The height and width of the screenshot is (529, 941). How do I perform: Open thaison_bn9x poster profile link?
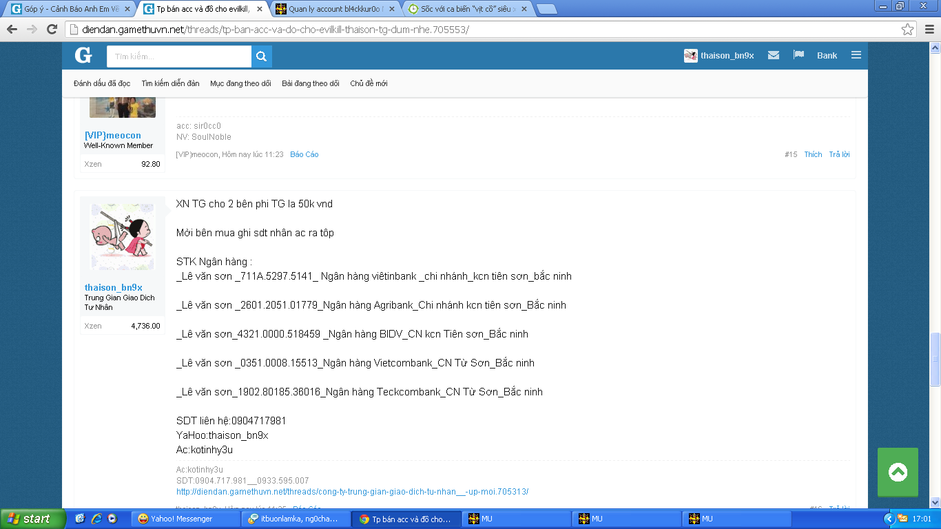coord(114,287)
